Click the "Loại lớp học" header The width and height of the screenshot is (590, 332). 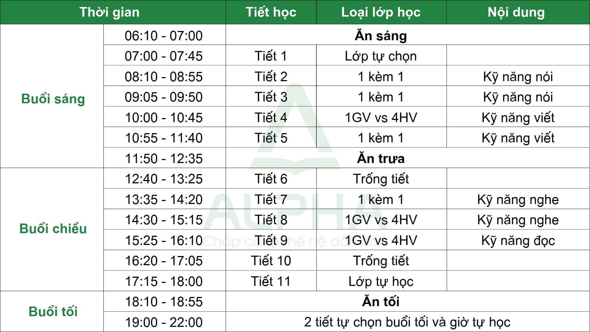[381, 12]
